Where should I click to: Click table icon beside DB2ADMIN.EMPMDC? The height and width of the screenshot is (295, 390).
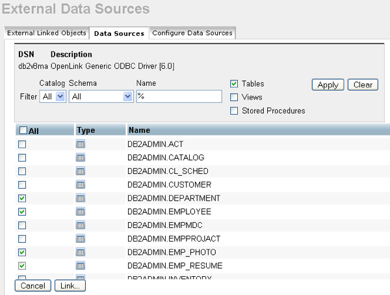[x=81, y=225]
